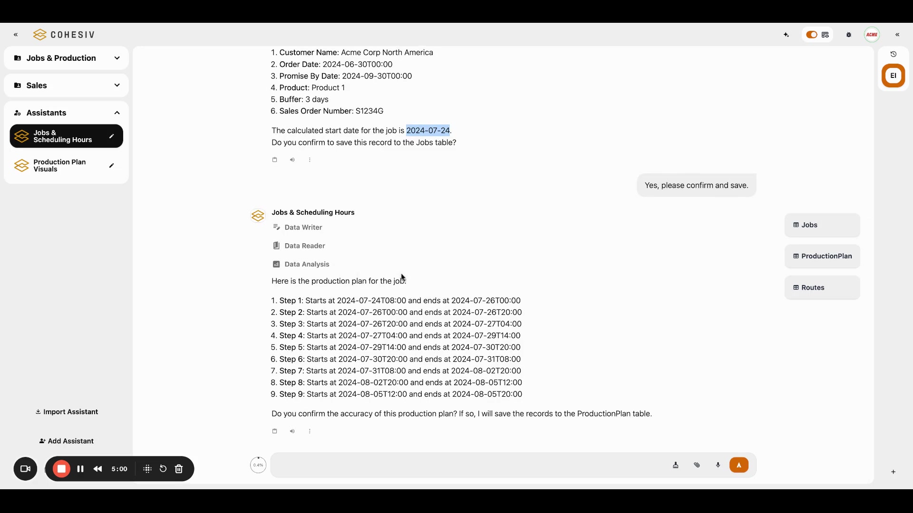Open chat history clock icon

point(894,54)
